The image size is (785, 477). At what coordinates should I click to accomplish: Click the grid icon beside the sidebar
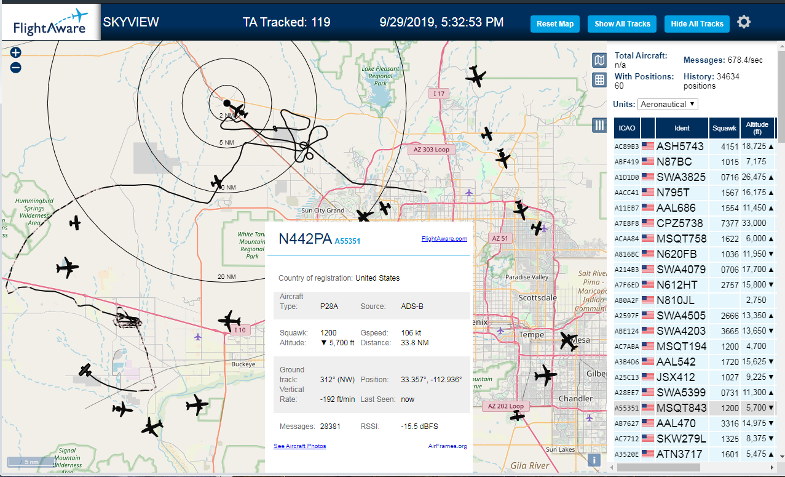(x=599, y=80)
